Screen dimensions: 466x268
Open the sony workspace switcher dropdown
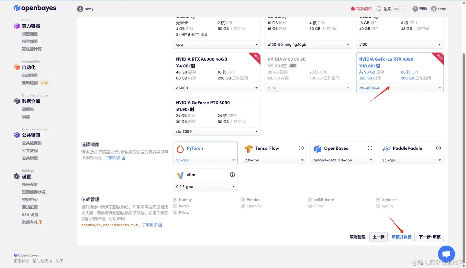click(x=103, y=9)
